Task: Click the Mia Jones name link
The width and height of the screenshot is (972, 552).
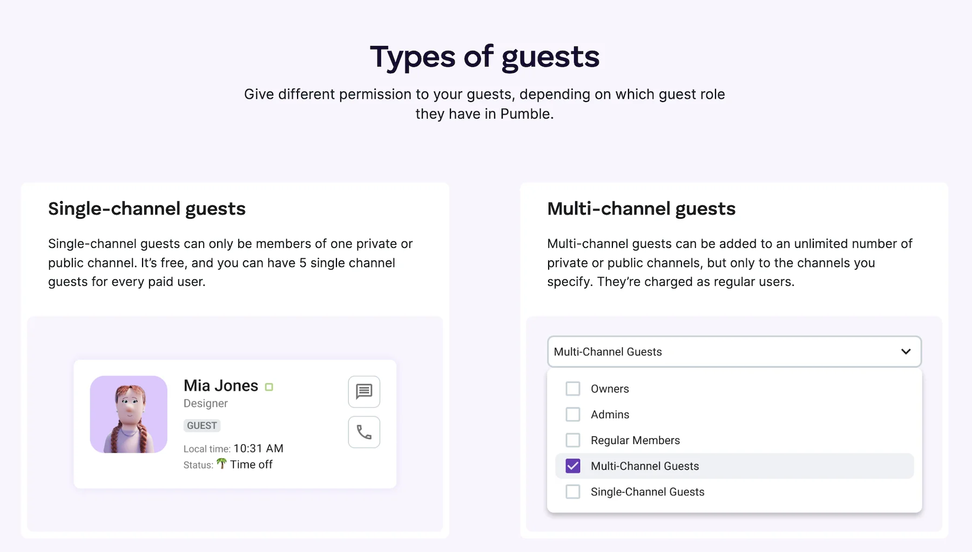Action: (220, 385)
